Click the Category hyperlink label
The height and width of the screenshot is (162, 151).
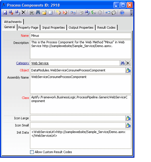pos(23,63)
